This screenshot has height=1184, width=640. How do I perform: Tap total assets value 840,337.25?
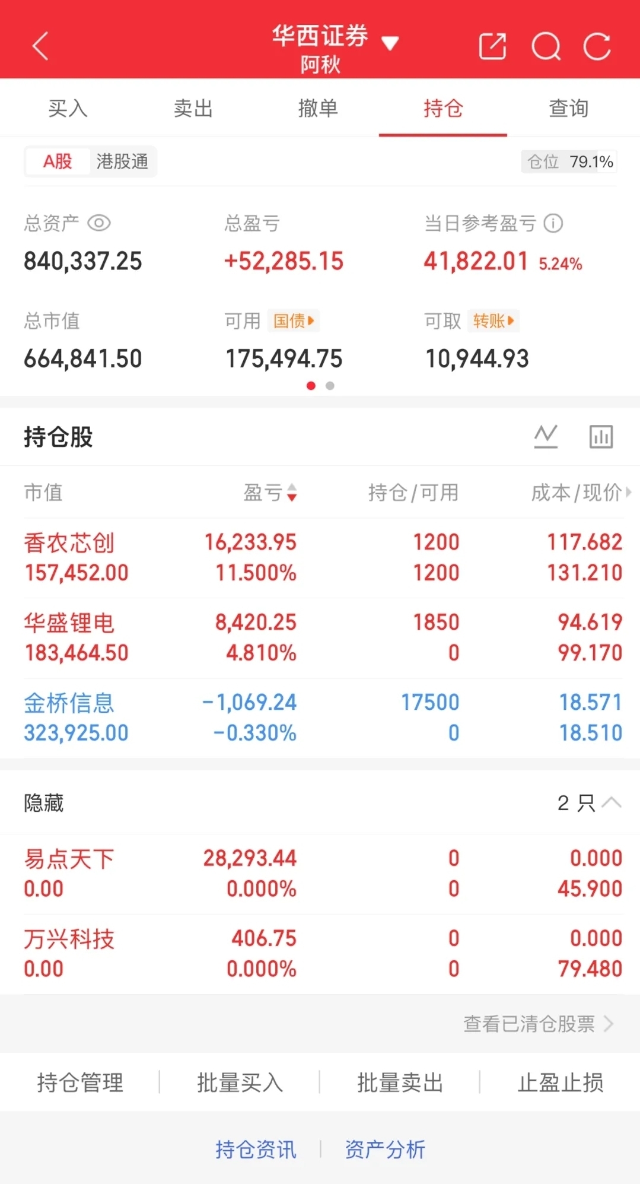pyautogui.click(x=83, y=261)
